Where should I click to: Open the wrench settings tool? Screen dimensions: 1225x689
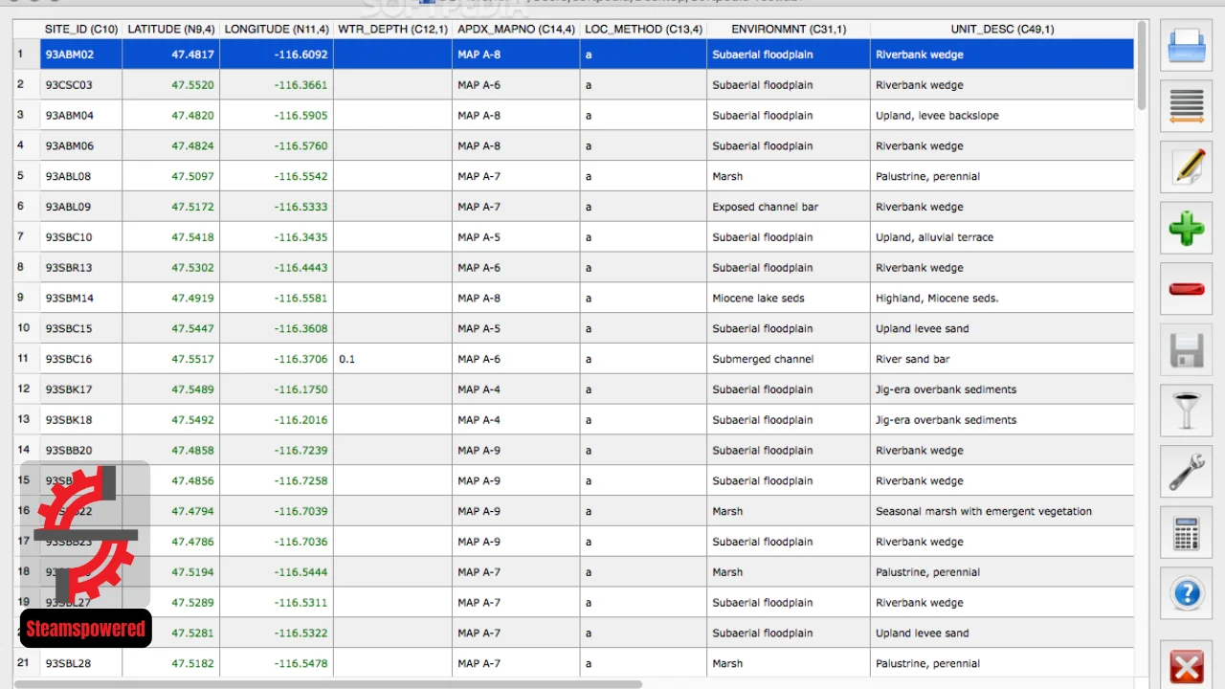pos(1186,471)
